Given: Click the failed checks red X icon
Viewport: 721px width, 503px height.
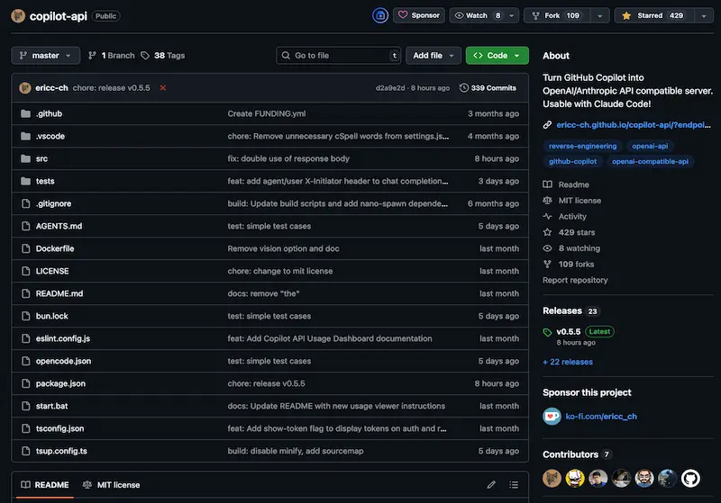Looking at the screenshot, I should coord(163,87).
